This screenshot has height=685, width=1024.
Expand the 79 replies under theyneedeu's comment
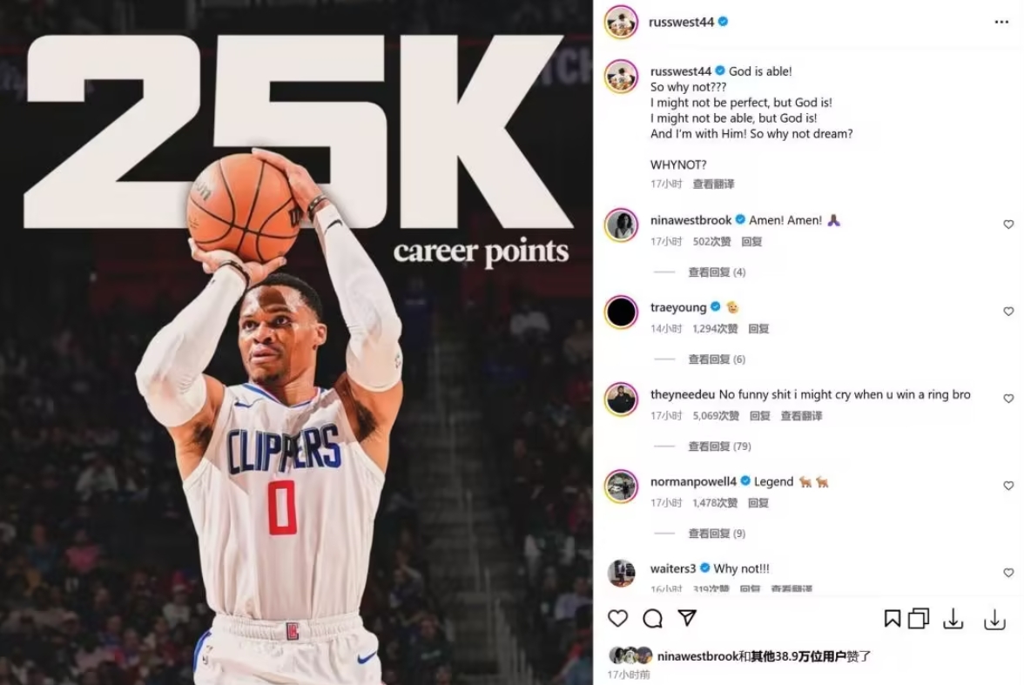point(719,447)
